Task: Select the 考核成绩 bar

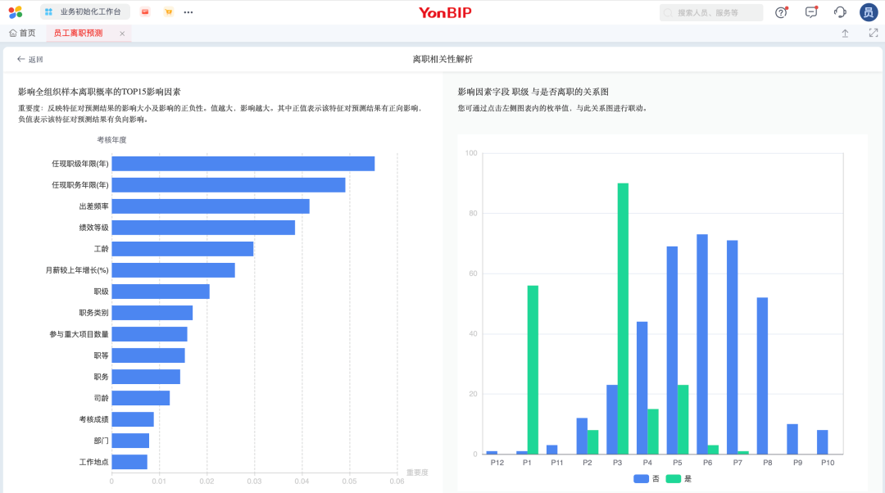Action: coord(133,419)
